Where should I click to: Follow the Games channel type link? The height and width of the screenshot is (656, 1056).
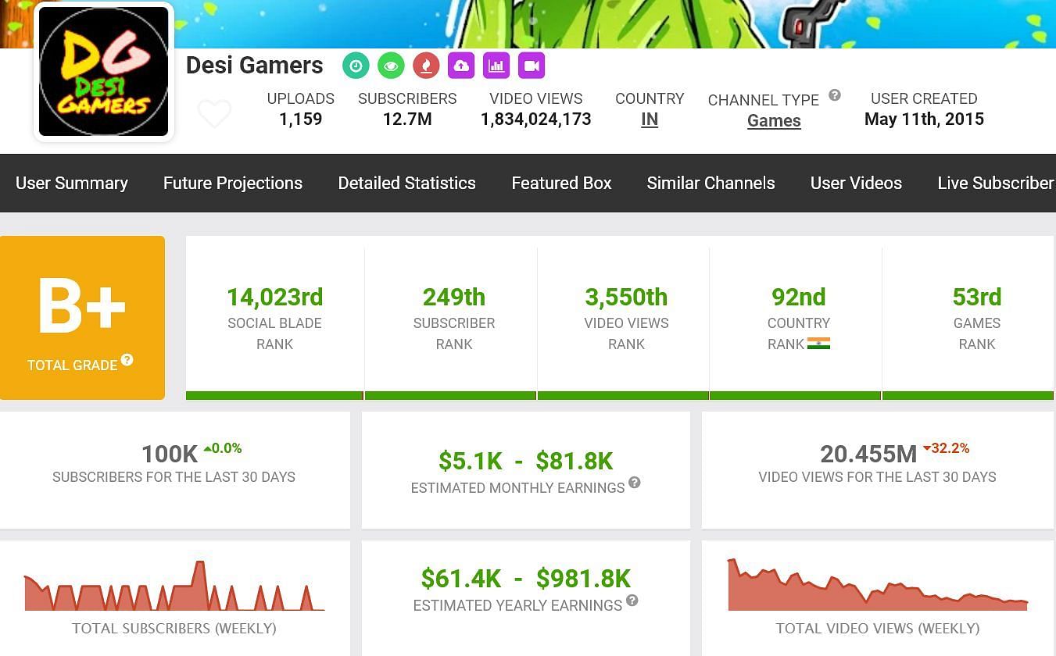[x=774, y=121]
